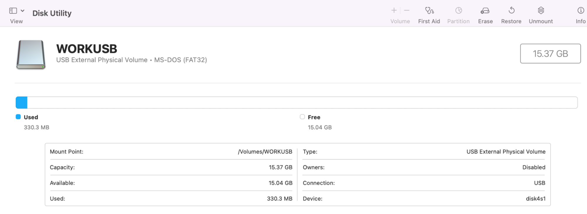Click the Capacity 15.37 GB table value
Image resolution: width=587 pixels, height=214 pixels.
[280, 167]
